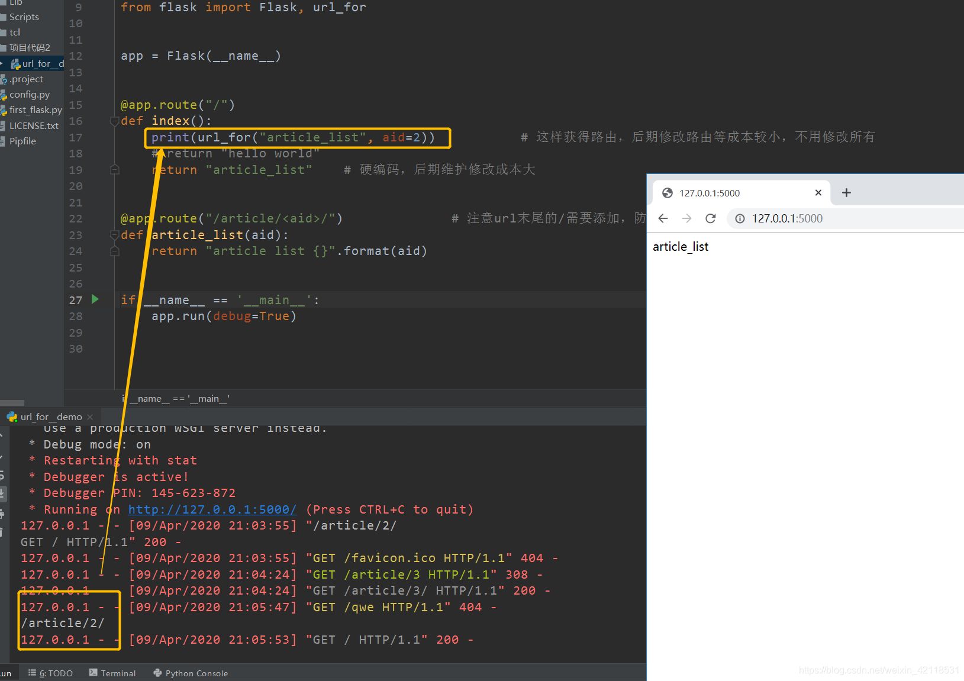Click line number 17 in gutter

coord(76,138)
